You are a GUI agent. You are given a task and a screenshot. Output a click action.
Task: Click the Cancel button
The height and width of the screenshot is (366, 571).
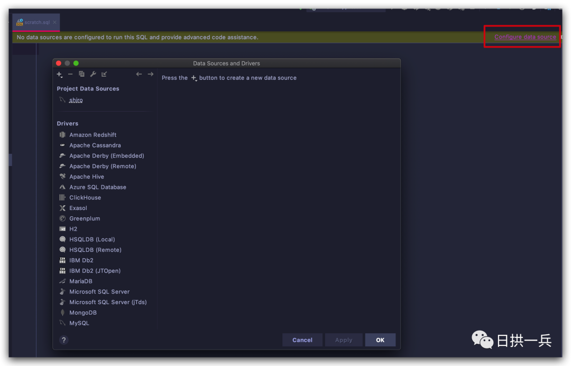point(302,340)
